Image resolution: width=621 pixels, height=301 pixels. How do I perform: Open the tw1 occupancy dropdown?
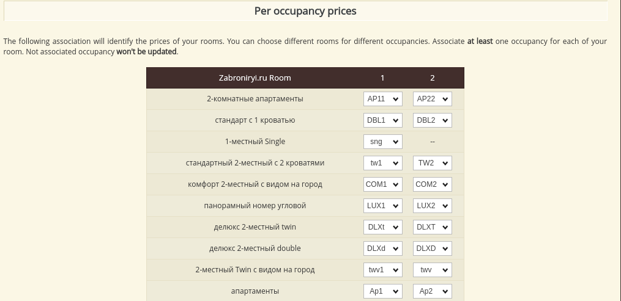pos(382,163)
